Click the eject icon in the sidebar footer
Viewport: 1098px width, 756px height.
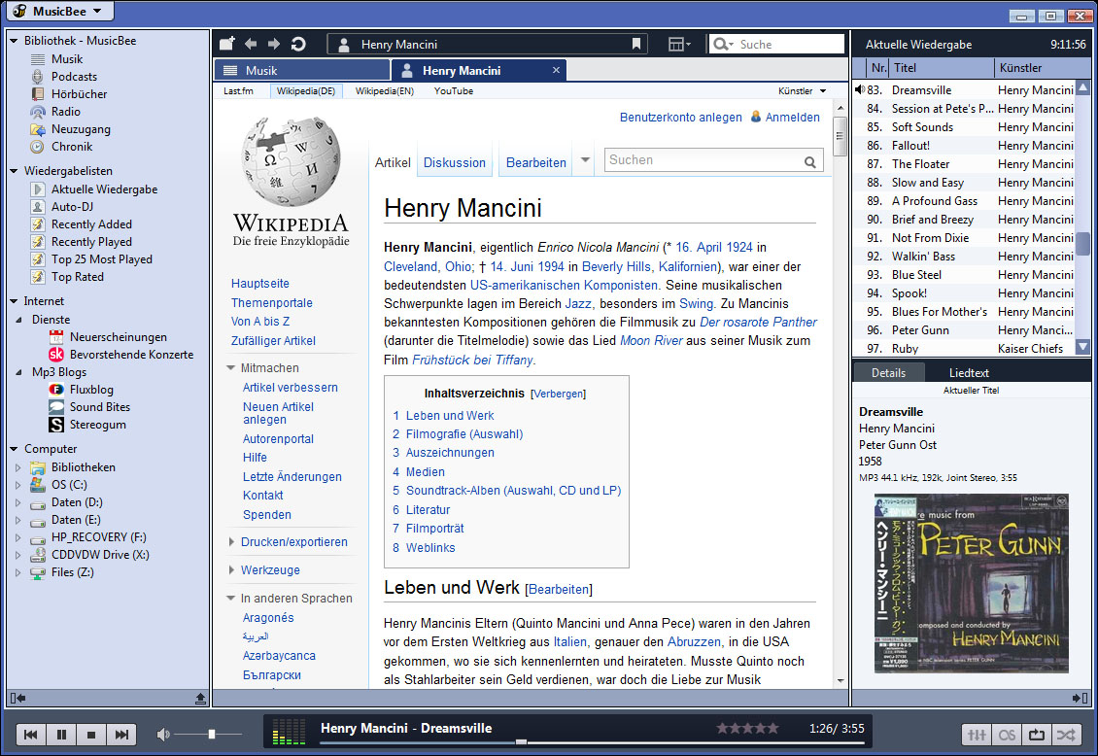tap(200, 698)
